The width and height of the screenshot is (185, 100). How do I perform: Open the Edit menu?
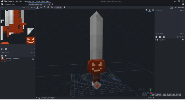tap(21, 1)
